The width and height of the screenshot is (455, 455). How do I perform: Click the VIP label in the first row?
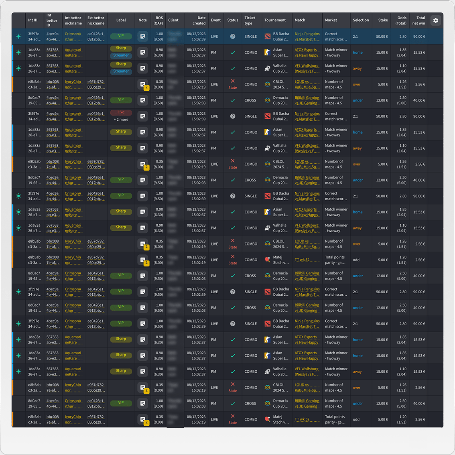(x=121, y=36)
